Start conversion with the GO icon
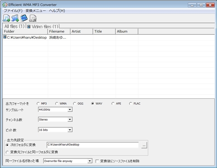The height and width of the screenshot is (168, 217). coord(24,18)
